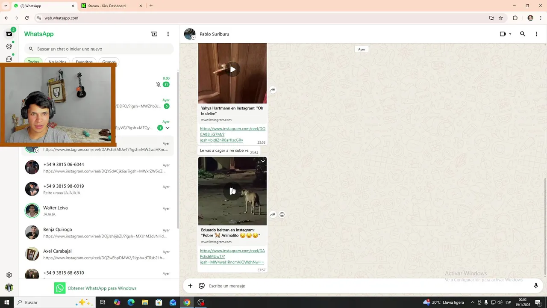The height and width of the screenshot is (308, 547).
Task: Click Obtener WhatsApp para Windows
Action: [95, 288]
